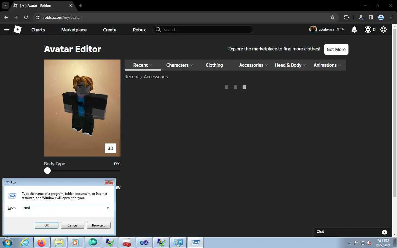Image resolution: width=397 pixels, height=248 pixels.
Task: Open the Action Center flag in tray
Action: [356, 243]
